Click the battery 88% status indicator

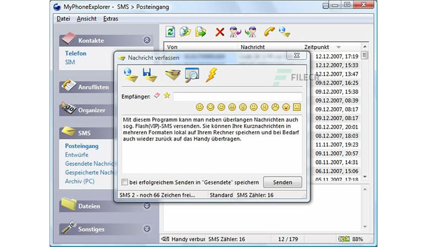(x=350, y=239)
